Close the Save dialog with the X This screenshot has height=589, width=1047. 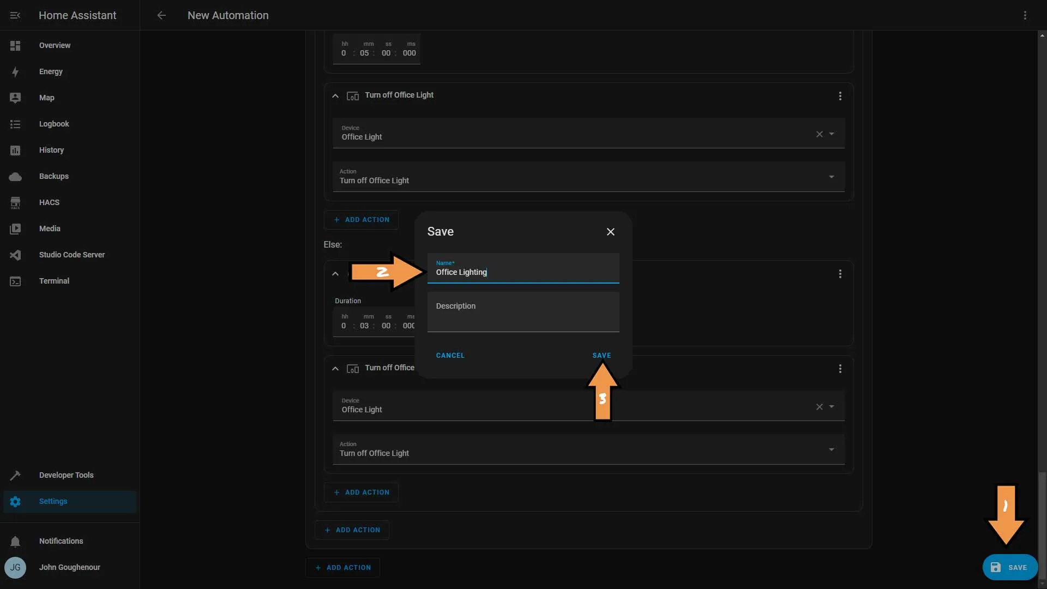point(611,232)
